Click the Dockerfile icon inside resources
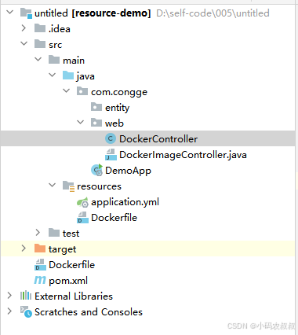 pyautogui.click(x=82, y=217)
